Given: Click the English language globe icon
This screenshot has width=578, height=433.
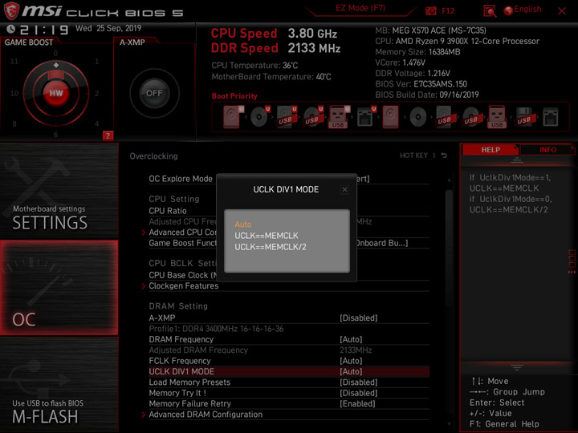Looking at the screenshot, I should point(508,10).
